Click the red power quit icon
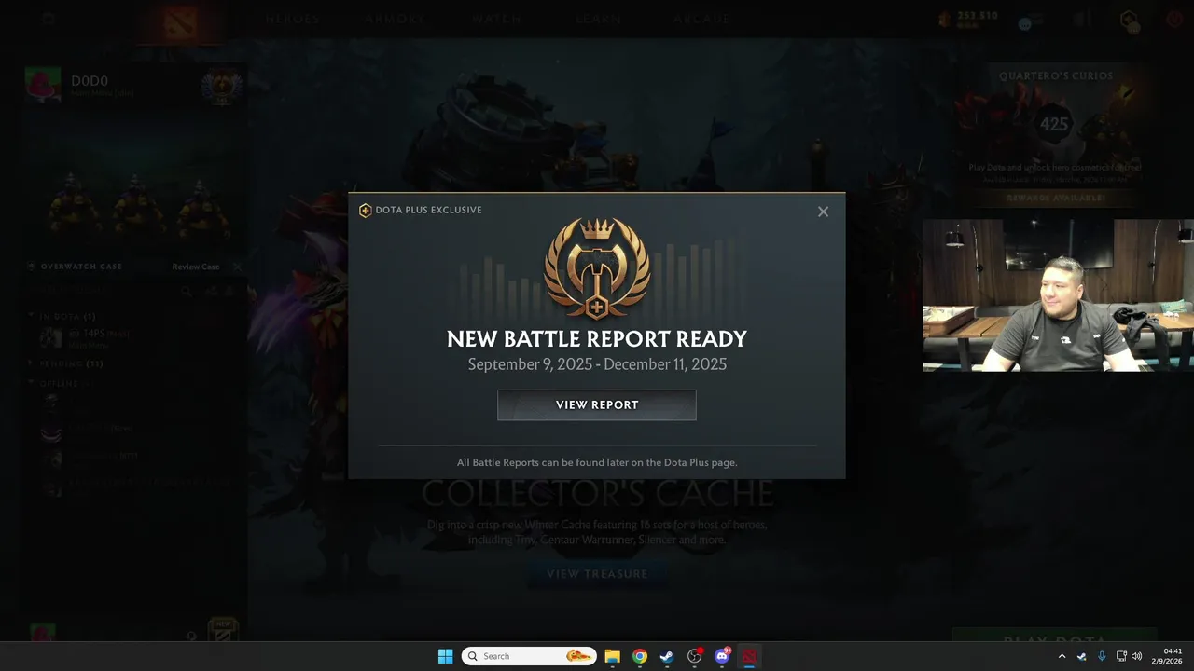Image resolution: width=1194 pixels, height=671 pixels. (x=1173, y=20)
